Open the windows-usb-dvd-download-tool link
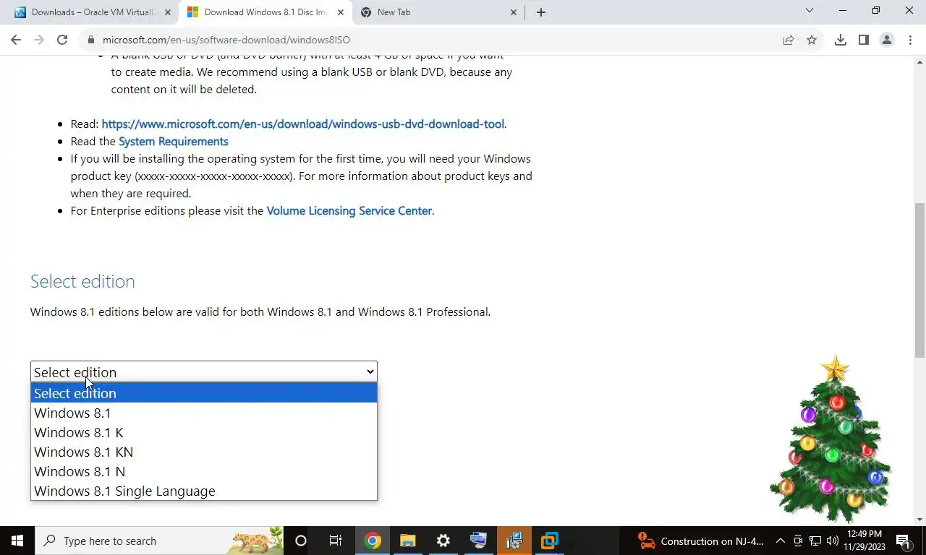926x555 pixels. [x=303, y=124]
